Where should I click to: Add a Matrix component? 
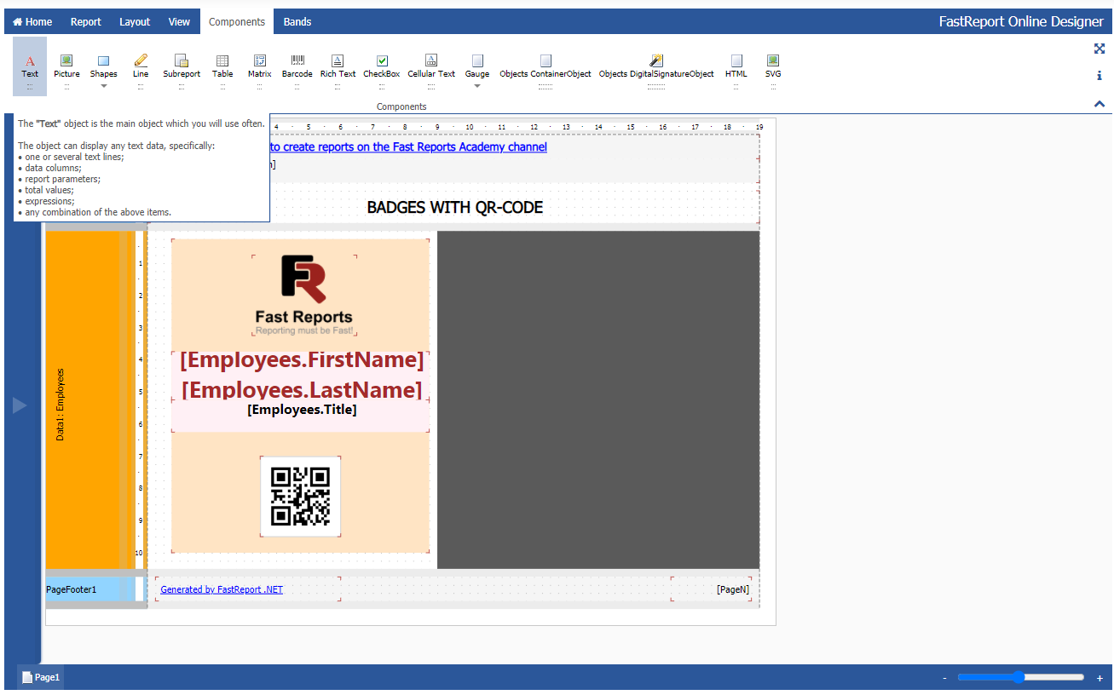tap(260, 66)
